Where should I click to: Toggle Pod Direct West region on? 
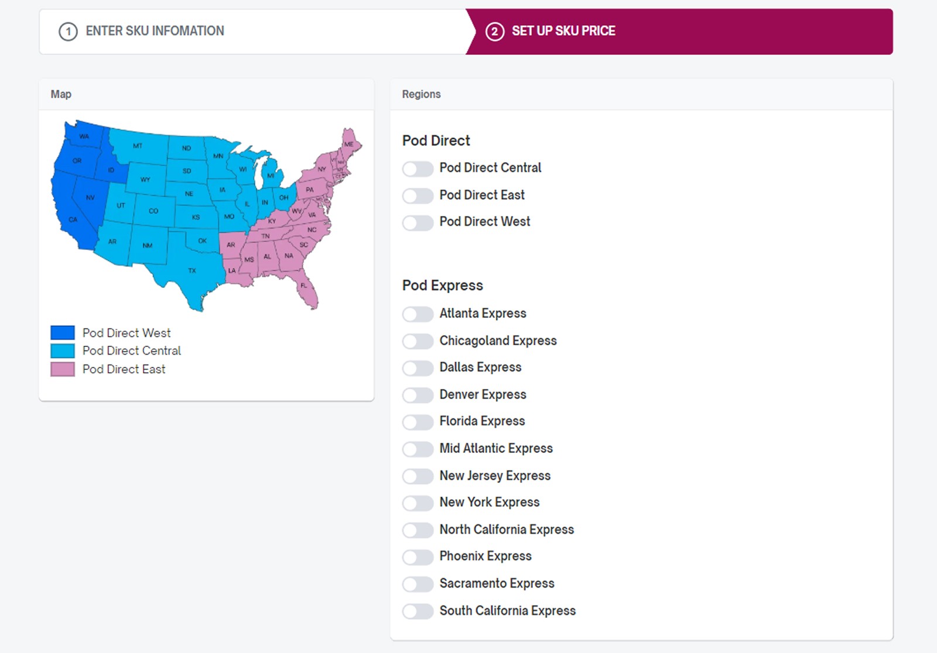418,223
